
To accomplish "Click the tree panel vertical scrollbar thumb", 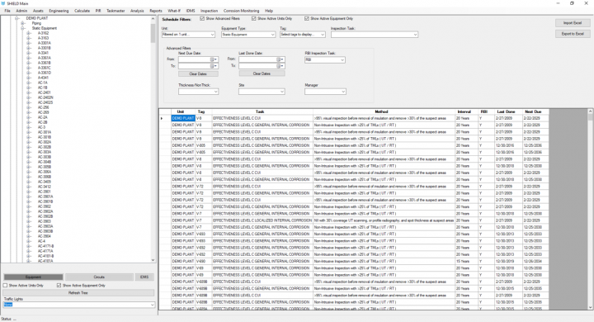I will click(153, 33).
